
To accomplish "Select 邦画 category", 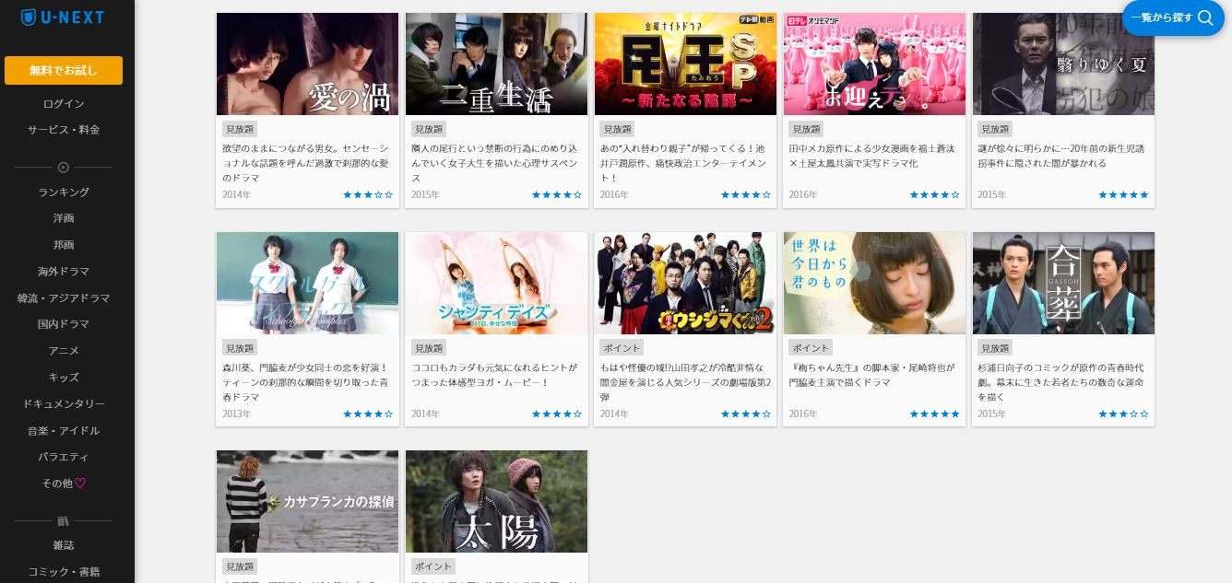I will coord(64,245).
